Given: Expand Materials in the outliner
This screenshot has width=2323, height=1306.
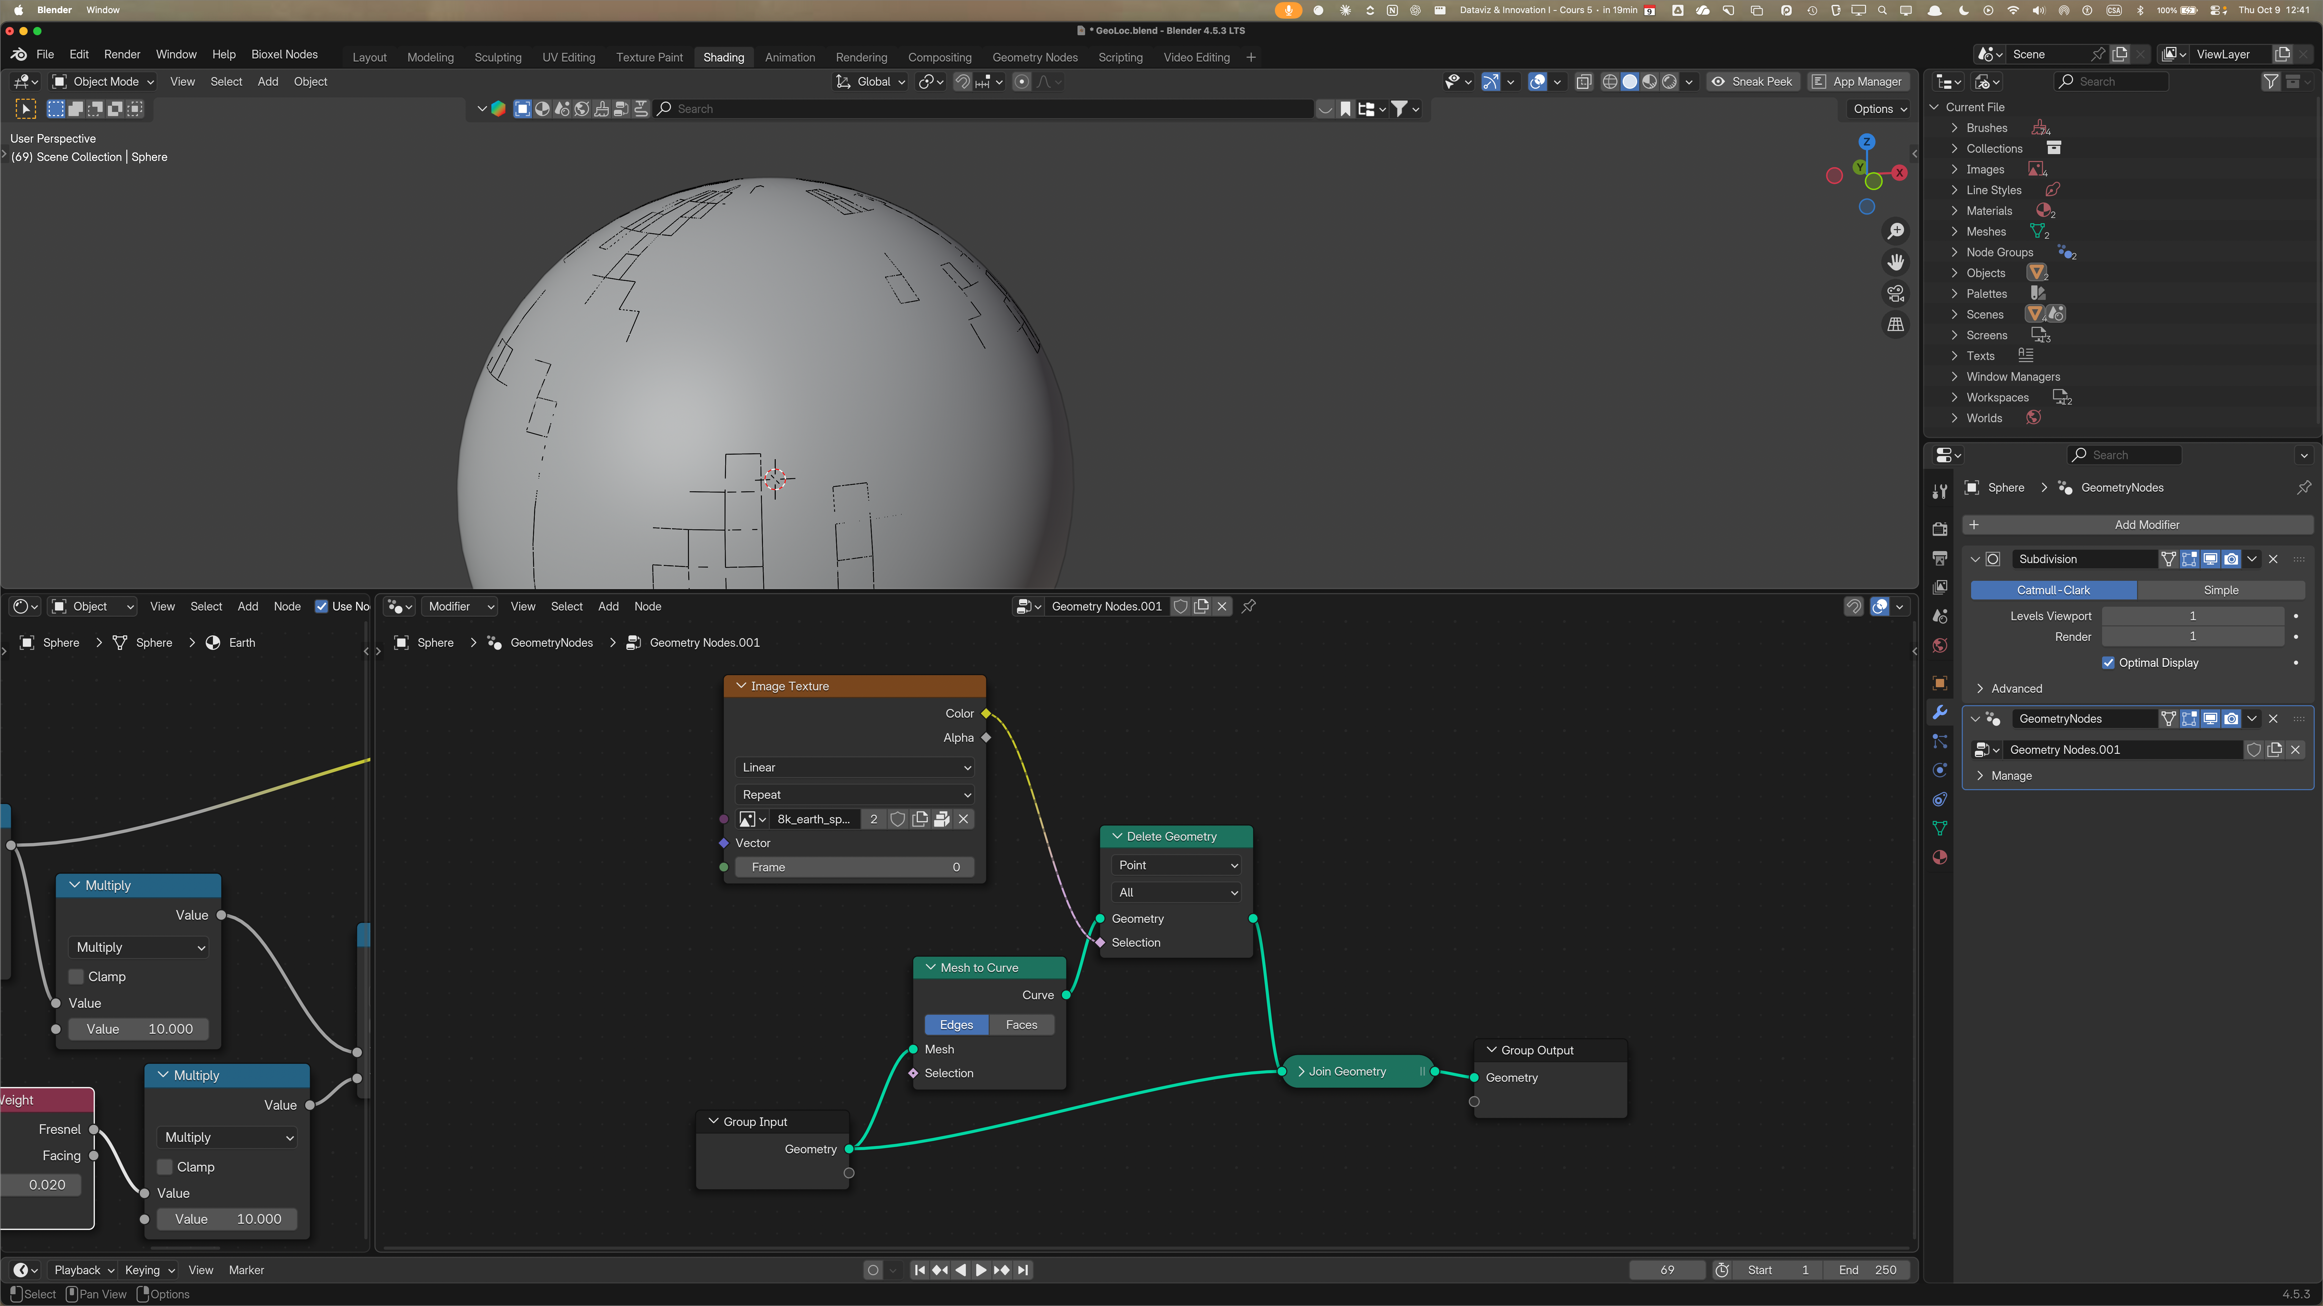Looking at the screenshot, I should [1954, 211].
